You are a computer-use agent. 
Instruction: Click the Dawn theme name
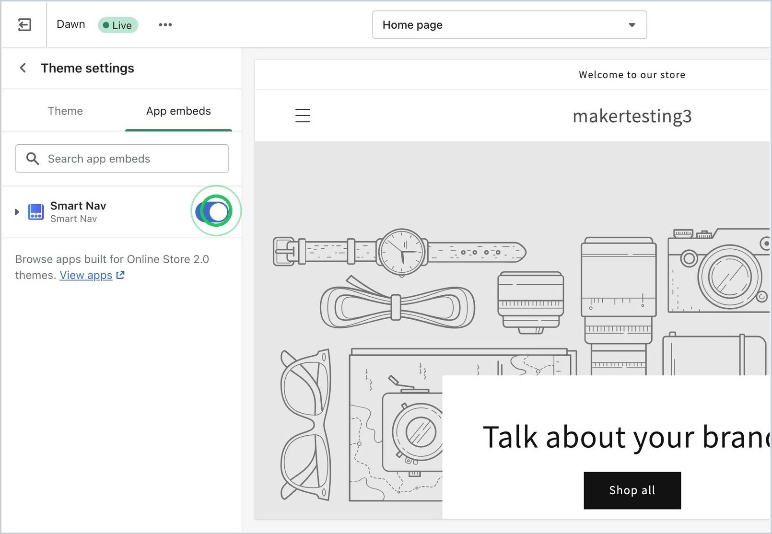coord(70,24)
